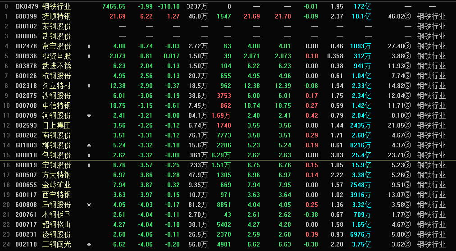Click stock code 600010
The height and width of the screenshot is (251, 456).
coord(26,155)
